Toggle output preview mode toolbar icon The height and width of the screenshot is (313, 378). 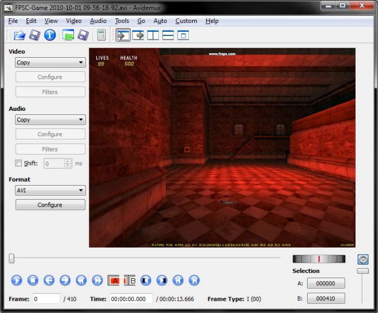[138, 35]
